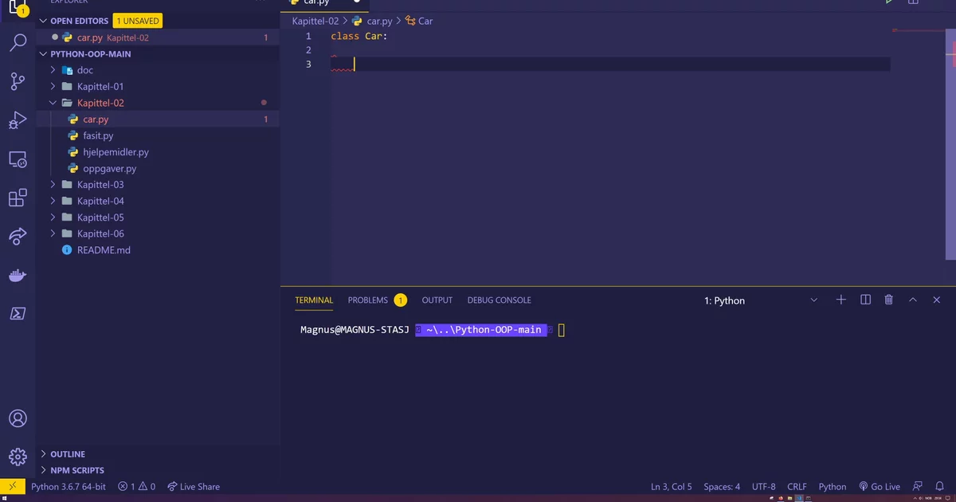Image resolution: width=956 pixels, height=502 pixels.
Task: Change indentation via Spaces: 4
Action: coord(722,486)
